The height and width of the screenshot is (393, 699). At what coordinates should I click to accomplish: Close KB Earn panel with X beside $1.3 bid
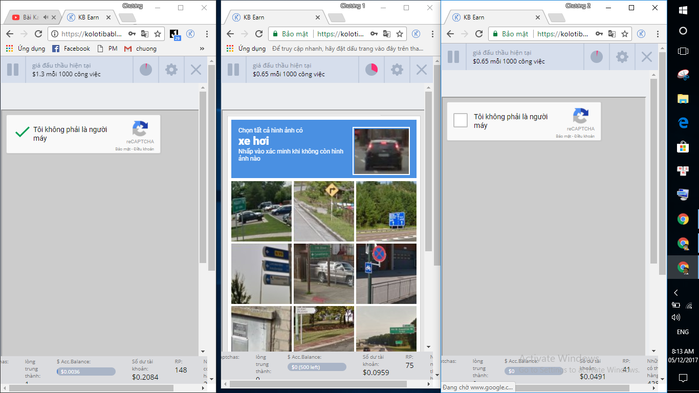pos(196,70)
